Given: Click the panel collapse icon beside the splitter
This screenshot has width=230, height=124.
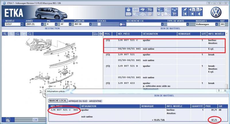Looking at the screenshot, I should (95, 34).
